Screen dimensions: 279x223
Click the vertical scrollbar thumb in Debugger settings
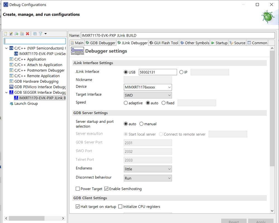tap(272, 109)
